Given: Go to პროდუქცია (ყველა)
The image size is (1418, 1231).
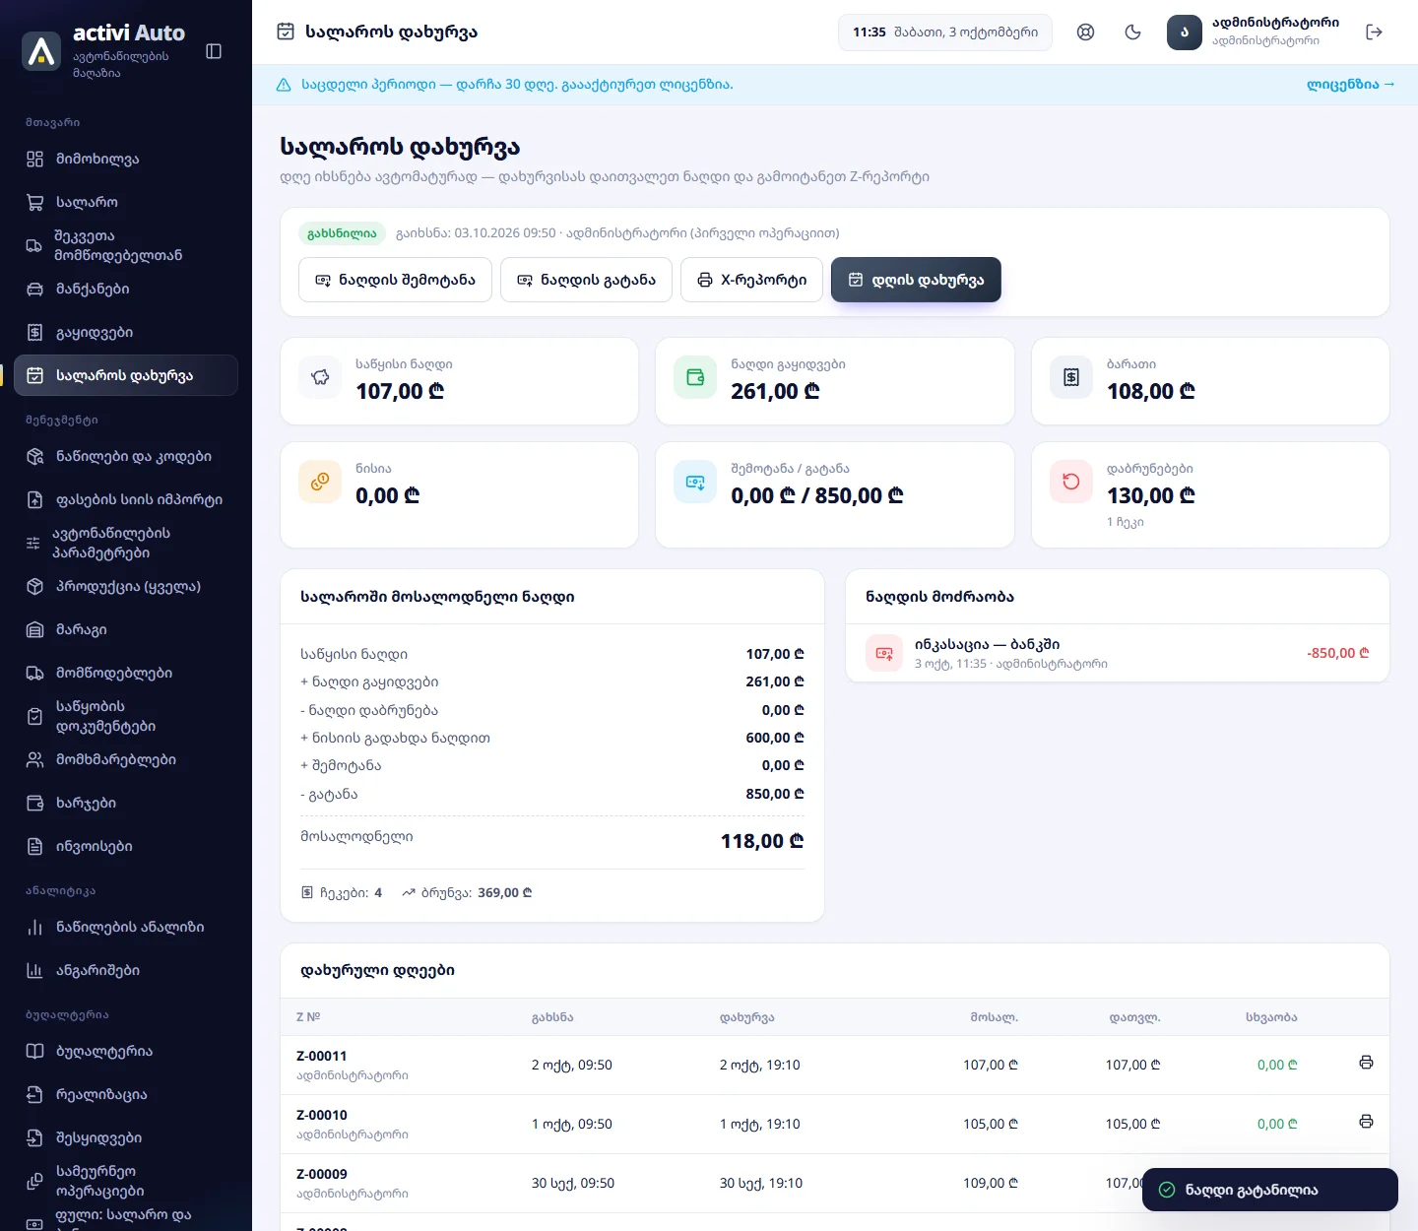Looking at the screenshot, I should pos(126,586).
